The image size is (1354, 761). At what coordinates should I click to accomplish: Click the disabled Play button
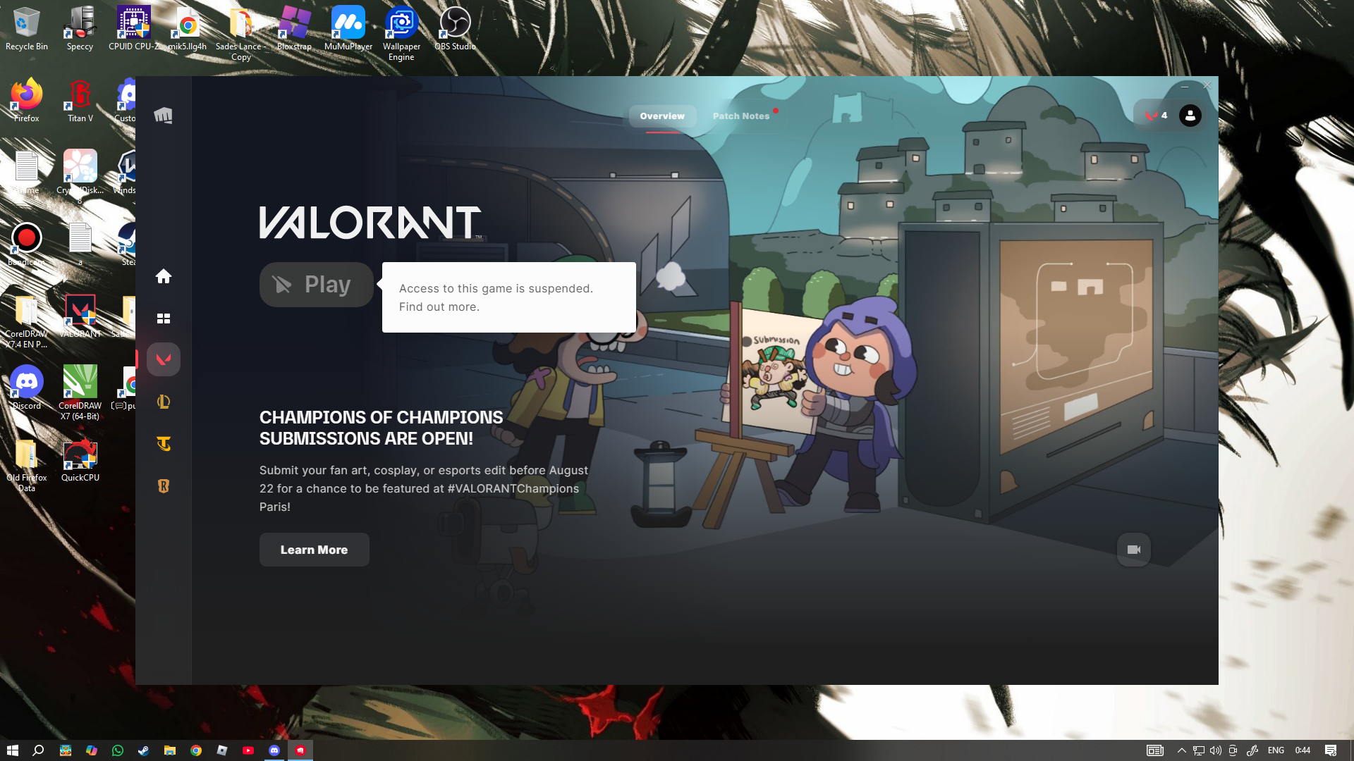pos(316,285)
